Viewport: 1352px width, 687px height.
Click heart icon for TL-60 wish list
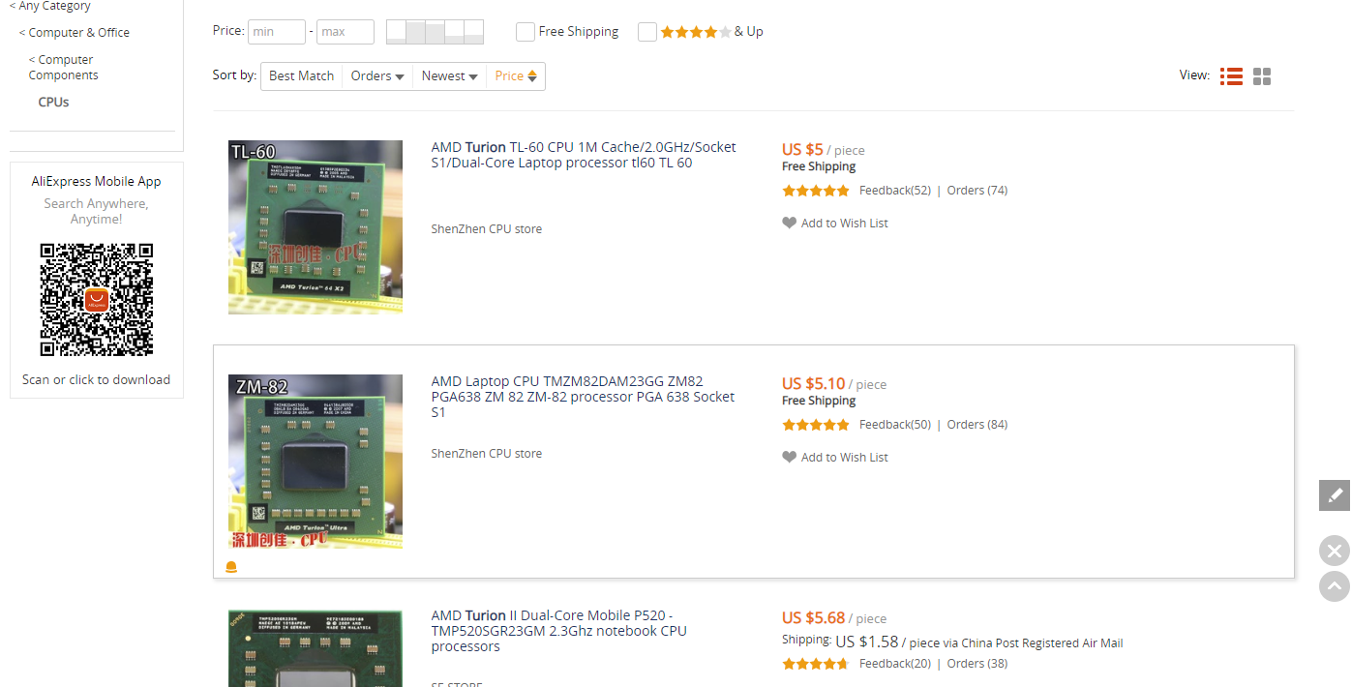click(x=789, y=223)
